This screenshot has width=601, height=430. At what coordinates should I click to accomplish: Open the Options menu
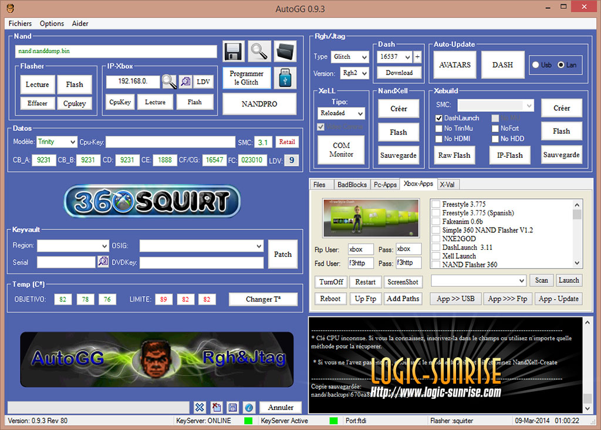52,23
